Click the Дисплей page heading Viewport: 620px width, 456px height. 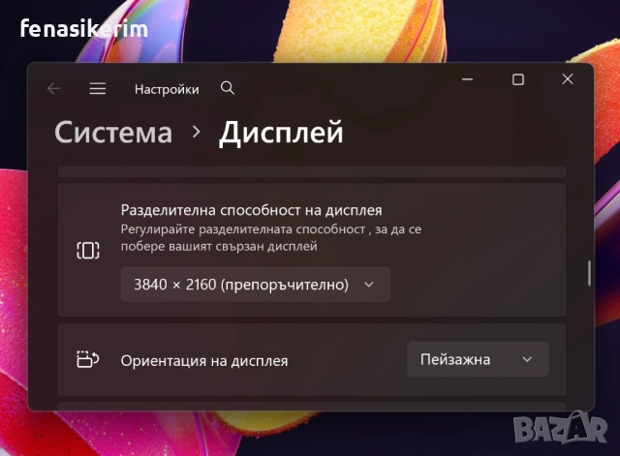[281, 133]
